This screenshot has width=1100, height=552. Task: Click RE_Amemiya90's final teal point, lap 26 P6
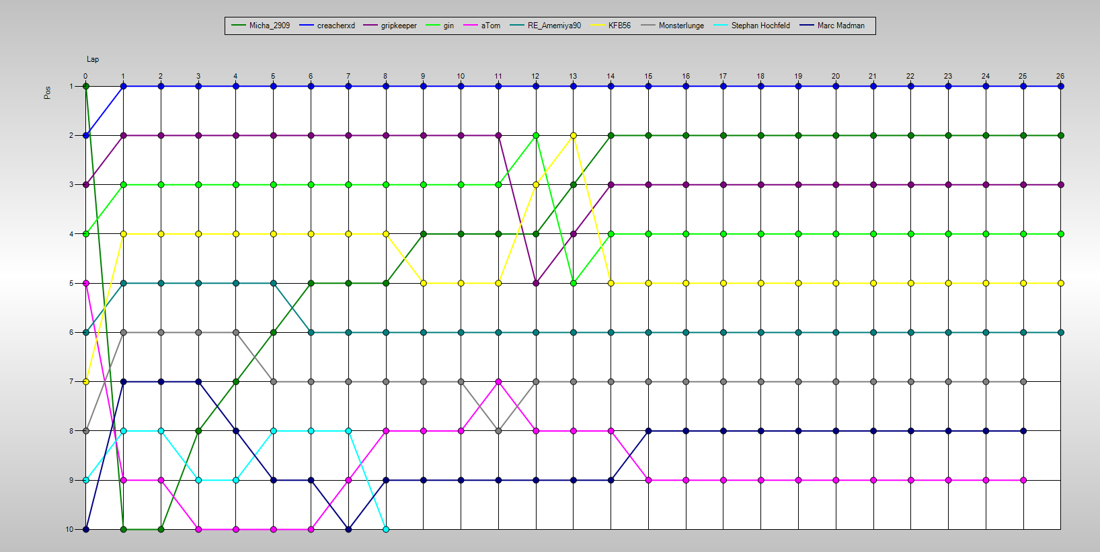point(1060,332)
